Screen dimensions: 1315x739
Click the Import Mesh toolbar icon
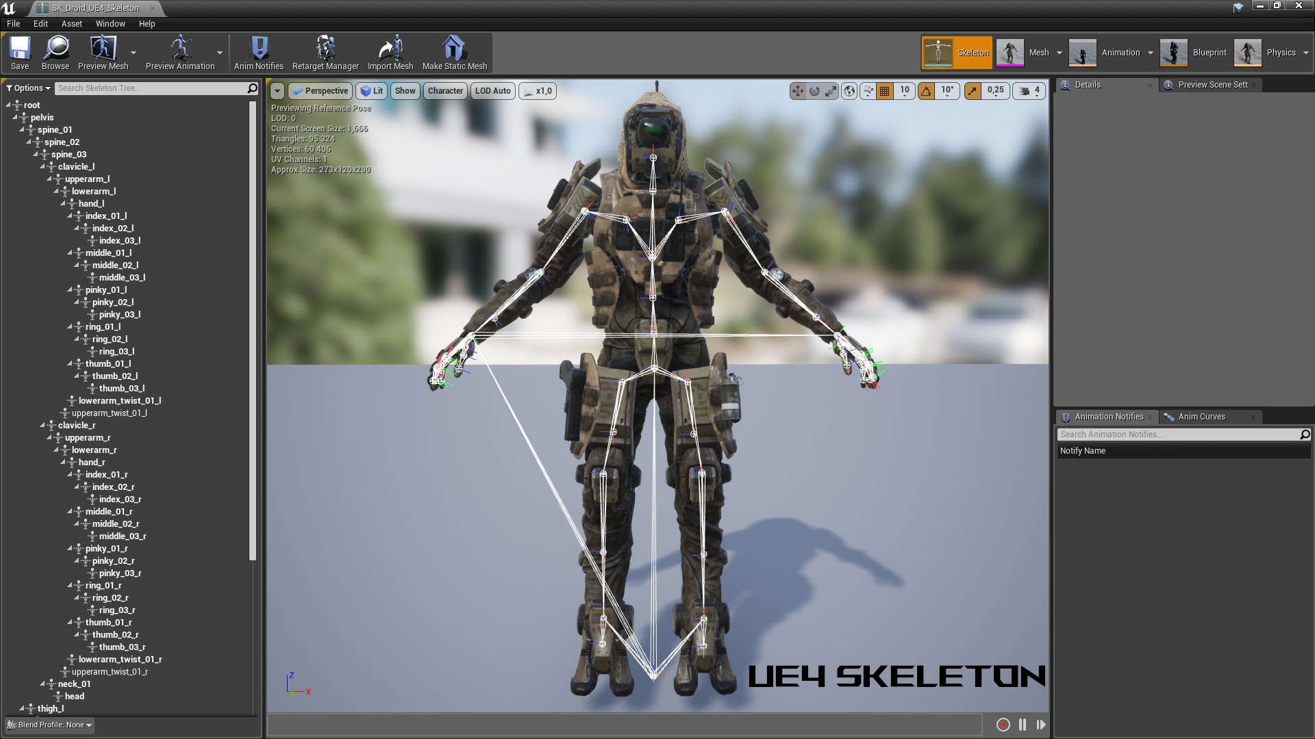coord(389,52)
